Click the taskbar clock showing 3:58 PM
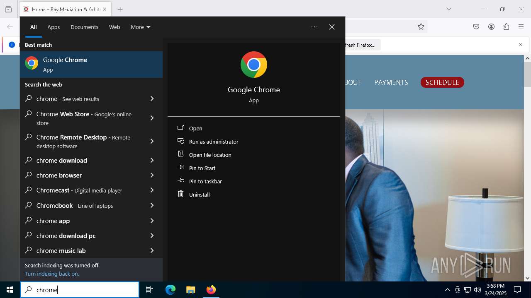 click(496, 290)
